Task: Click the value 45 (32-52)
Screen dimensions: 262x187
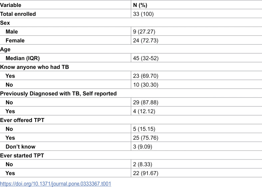Action: (146, 58)
